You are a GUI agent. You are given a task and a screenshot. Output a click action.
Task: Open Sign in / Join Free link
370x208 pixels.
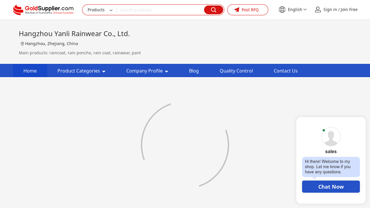(340, 10)
